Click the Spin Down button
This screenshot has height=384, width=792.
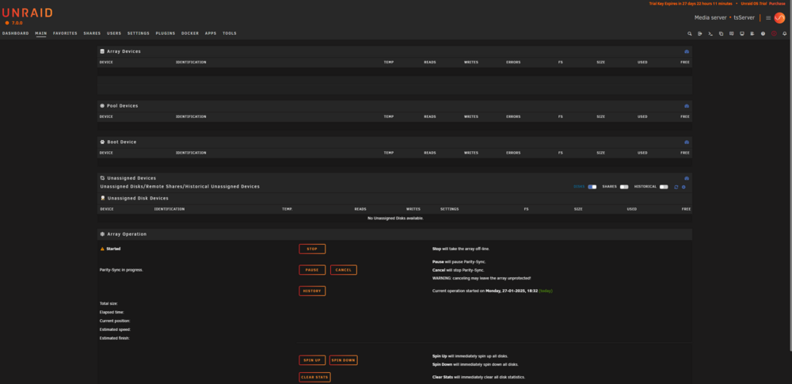pyautogui.click(x=344, y=360)
